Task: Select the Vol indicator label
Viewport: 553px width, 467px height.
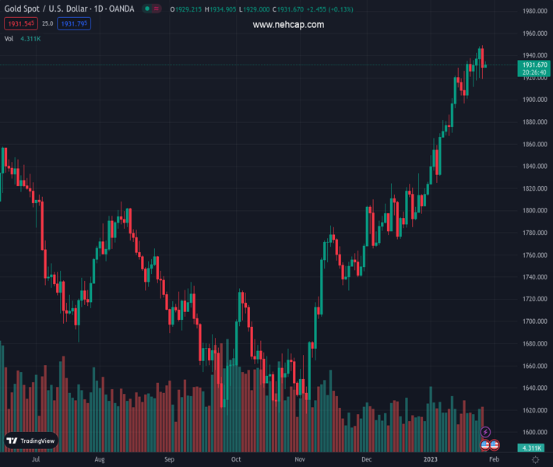Action: point(9,38)
